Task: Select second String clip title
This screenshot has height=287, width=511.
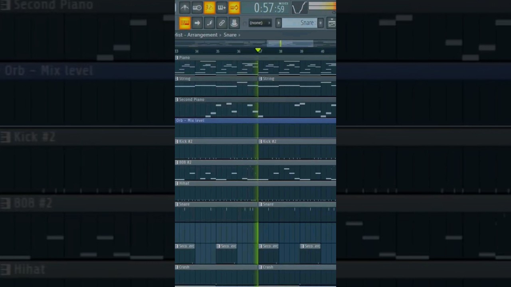Action: [269, 79]
